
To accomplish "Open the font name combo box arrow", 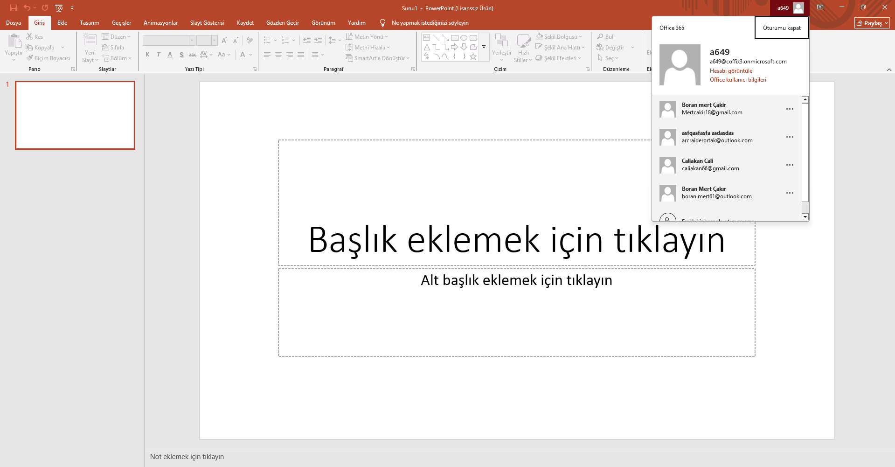I will (192, 41).
